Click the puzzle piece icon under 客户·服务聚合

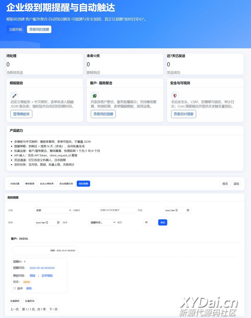[x=95, y=96]
